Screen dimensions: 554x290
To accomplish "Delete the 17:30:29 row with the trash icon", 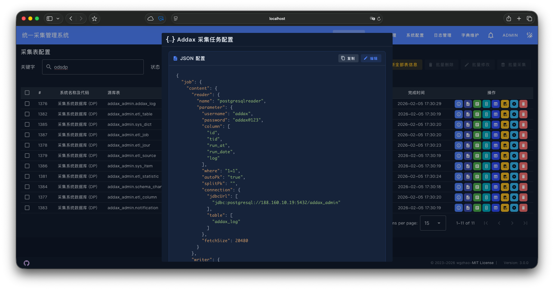I will pos(523,104).
